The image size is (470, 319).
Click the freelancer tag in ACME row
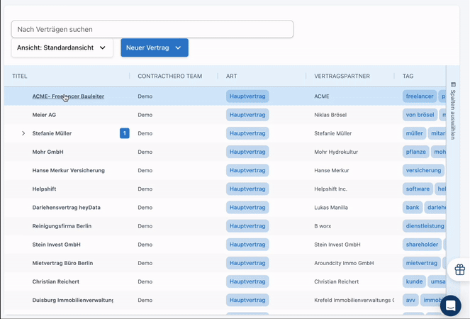(420, 96)
